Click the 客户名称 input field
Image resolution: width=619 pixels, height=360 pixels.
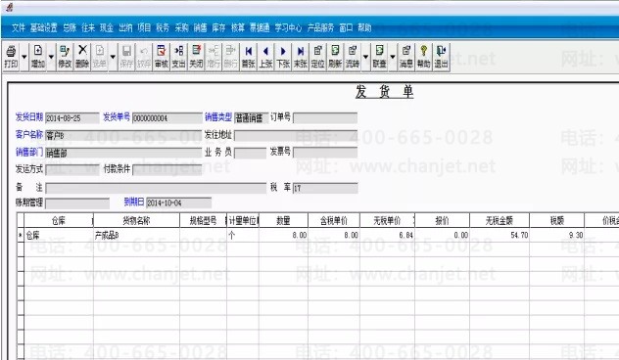[123, 135]
